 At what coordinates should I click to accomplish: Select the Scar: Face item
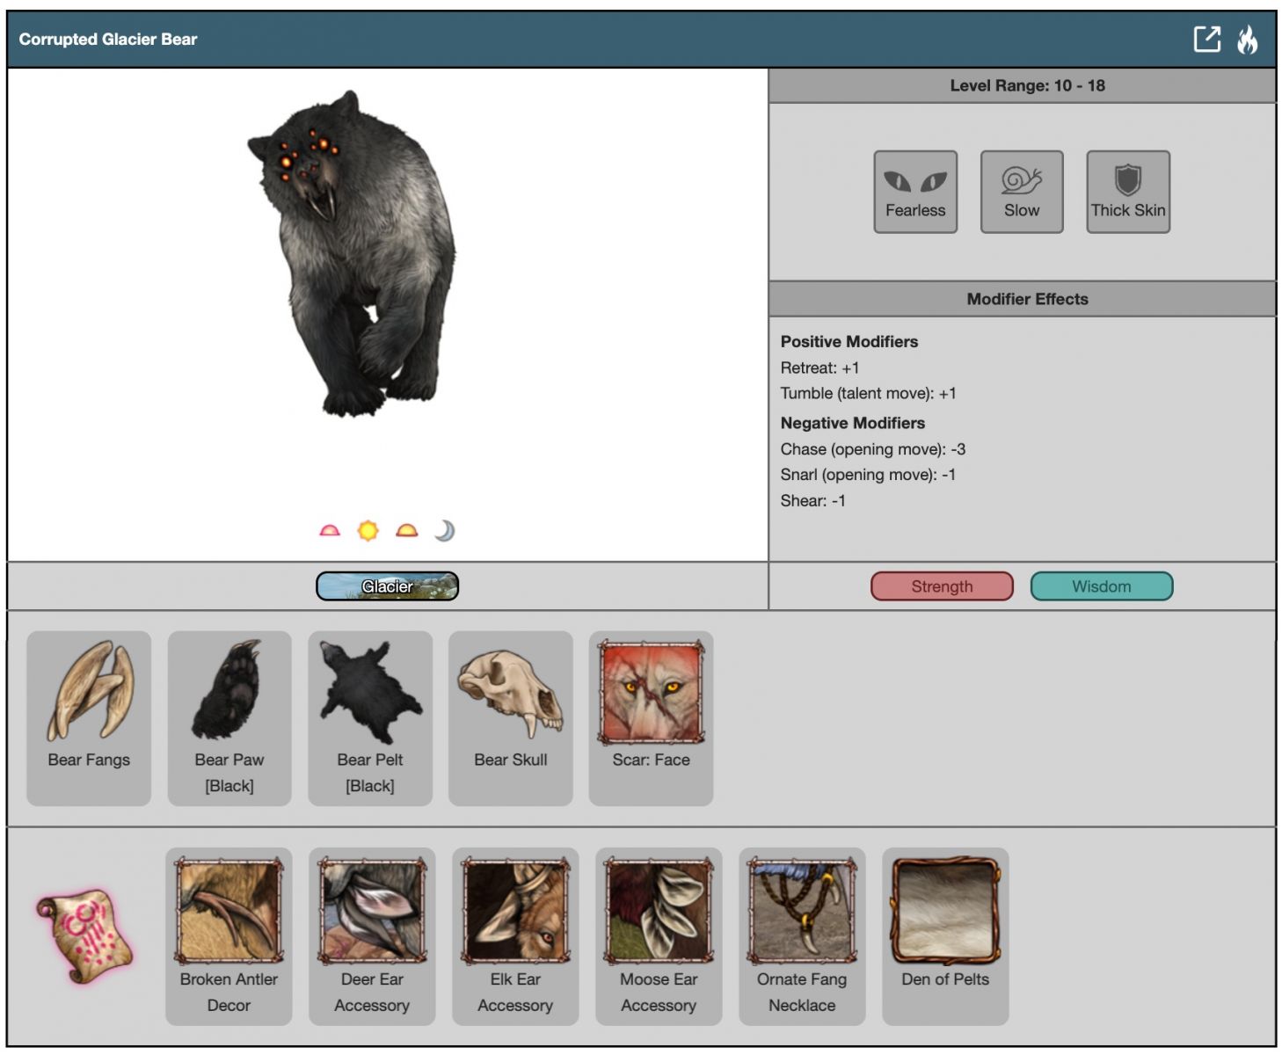tap(651, 717)
